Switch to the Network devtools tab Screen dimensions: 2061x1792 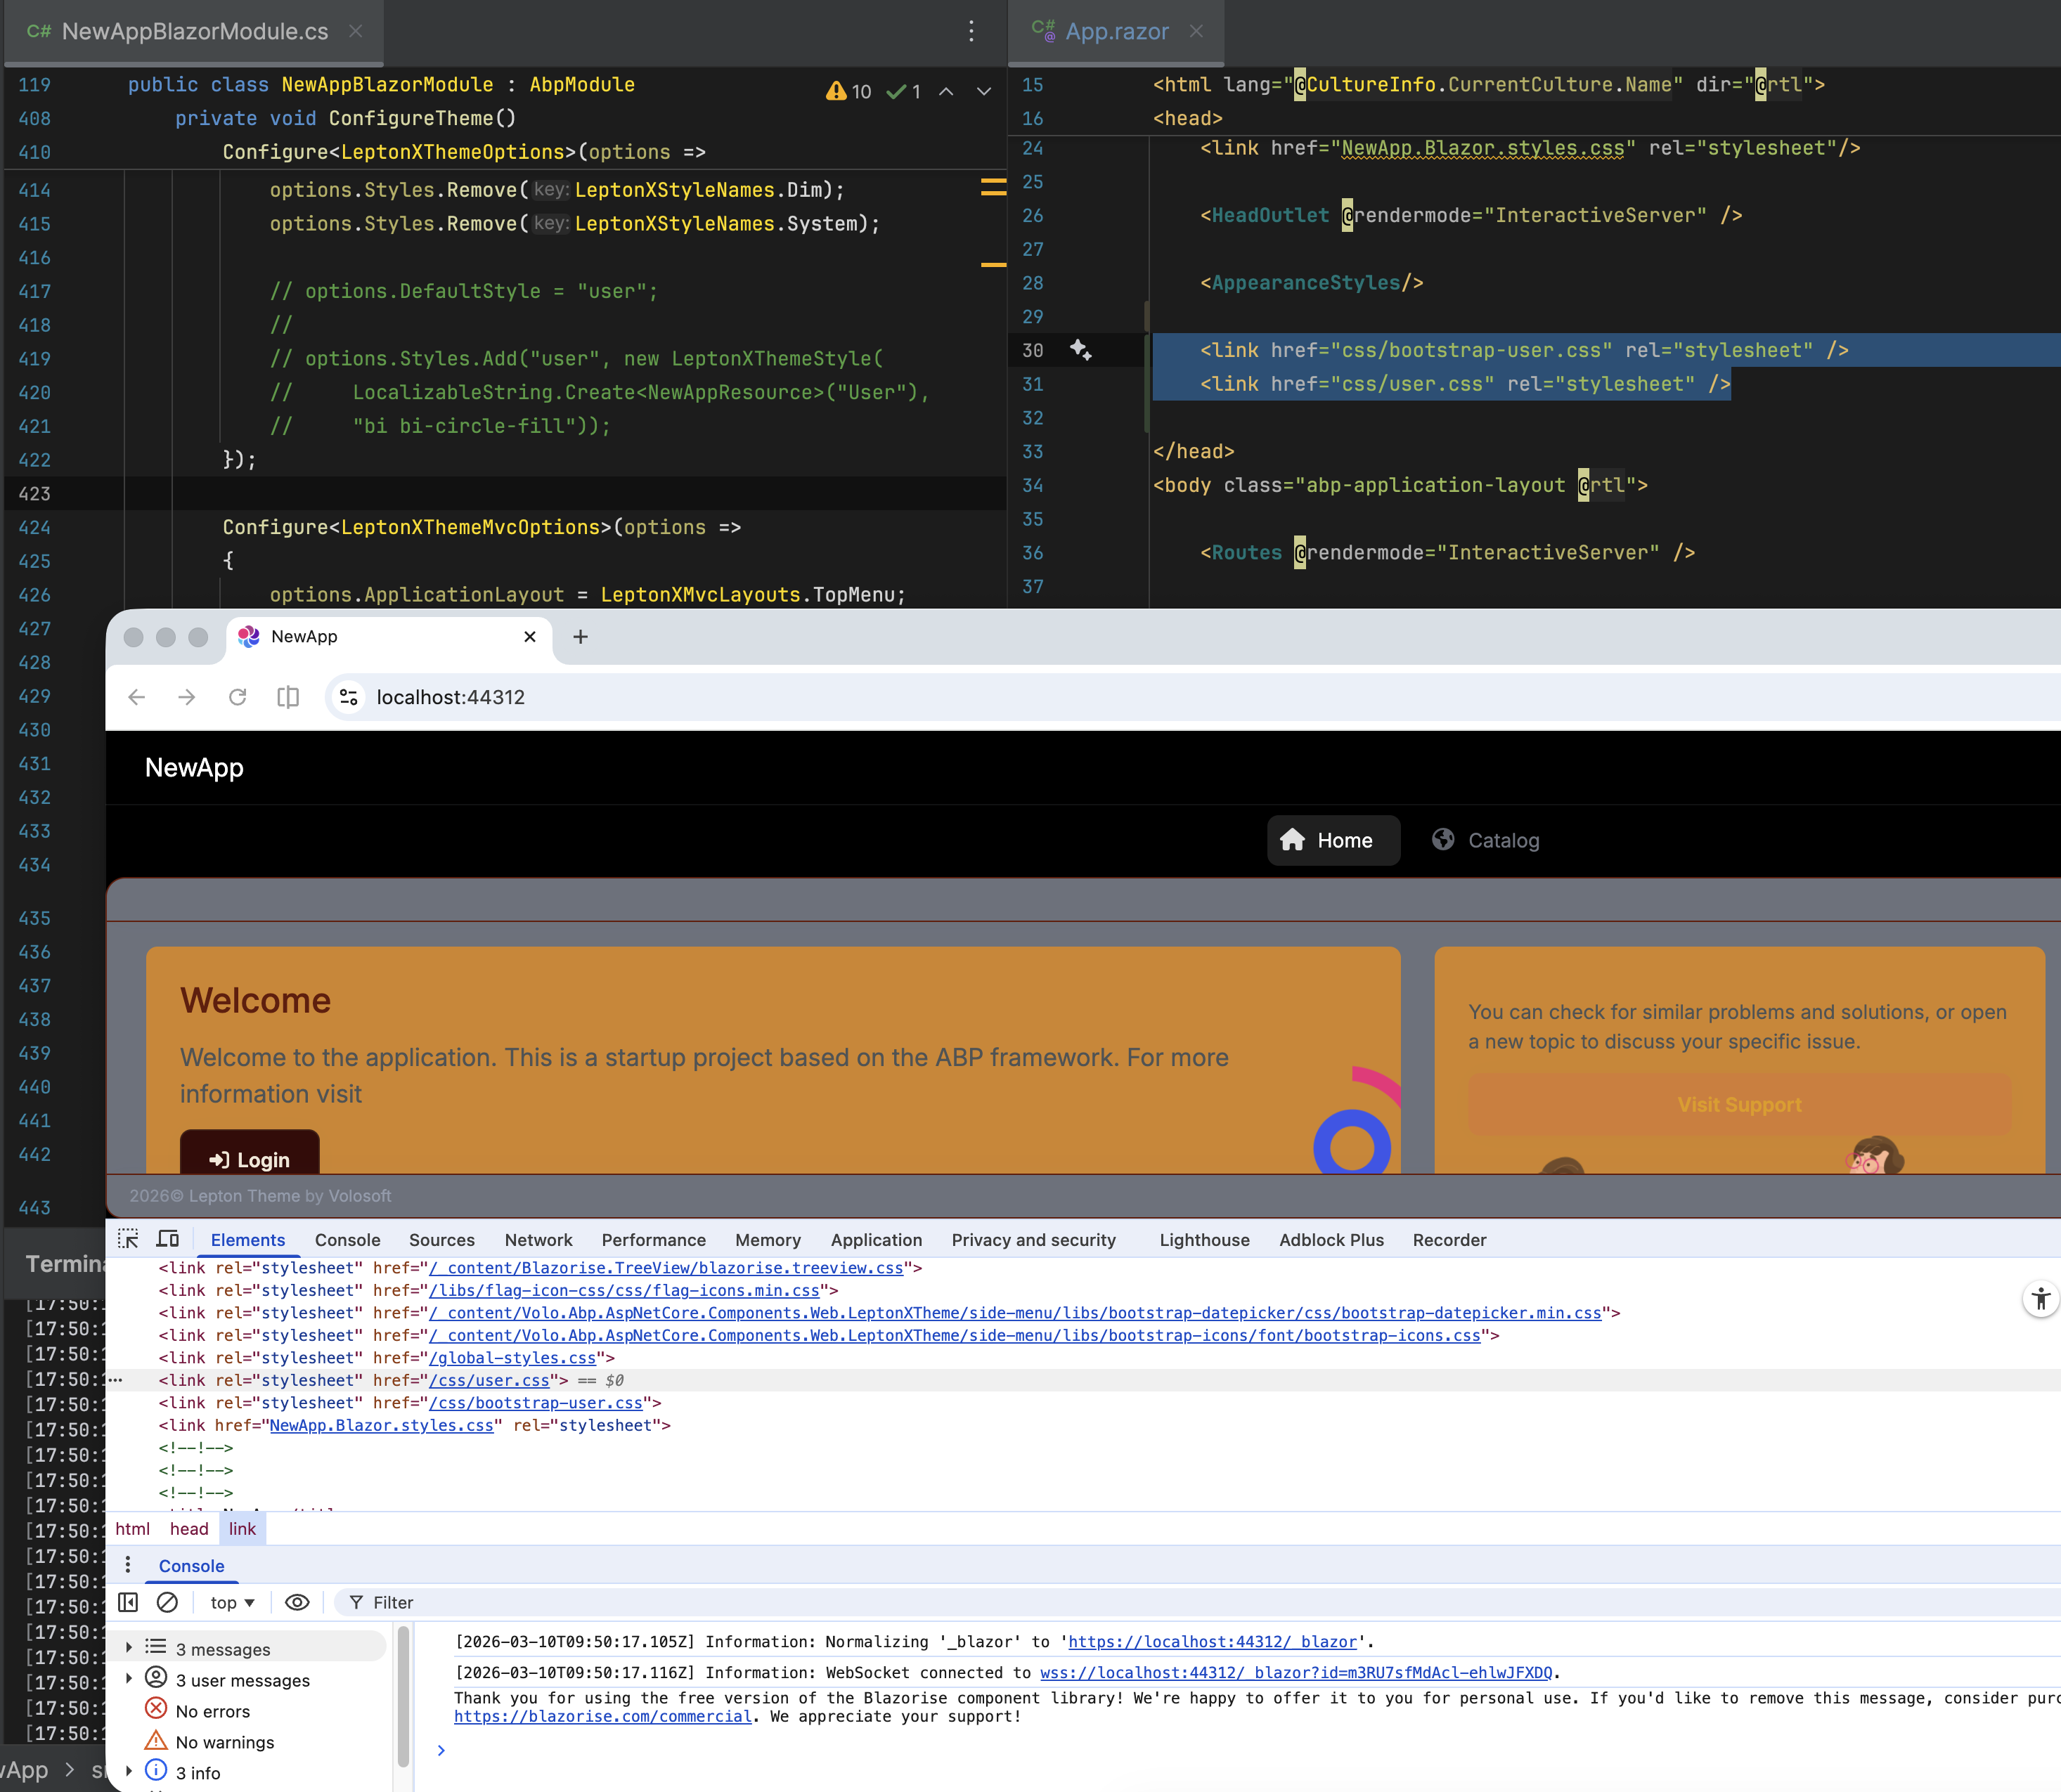(538, 1240)
